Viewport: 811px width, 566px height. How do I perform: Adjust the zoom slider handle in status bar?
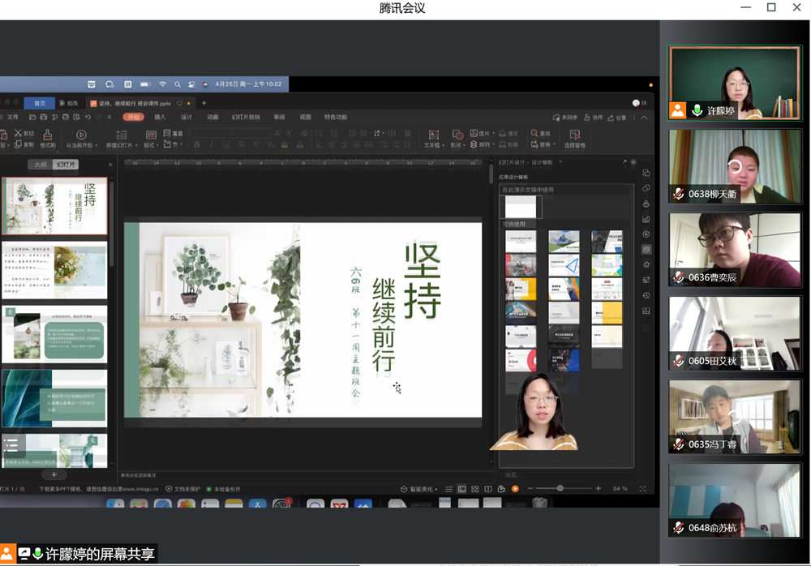pyautogui.click(x=560, y=488)
